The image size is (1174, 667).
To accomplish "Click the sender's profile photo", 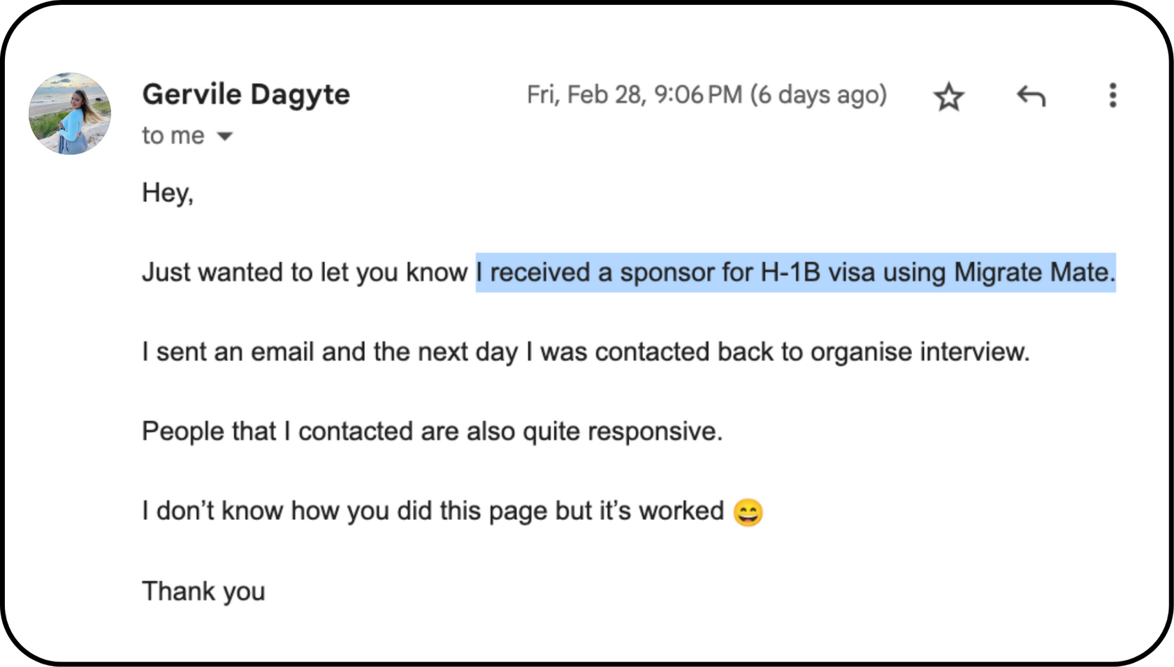I will click(70, 113).
